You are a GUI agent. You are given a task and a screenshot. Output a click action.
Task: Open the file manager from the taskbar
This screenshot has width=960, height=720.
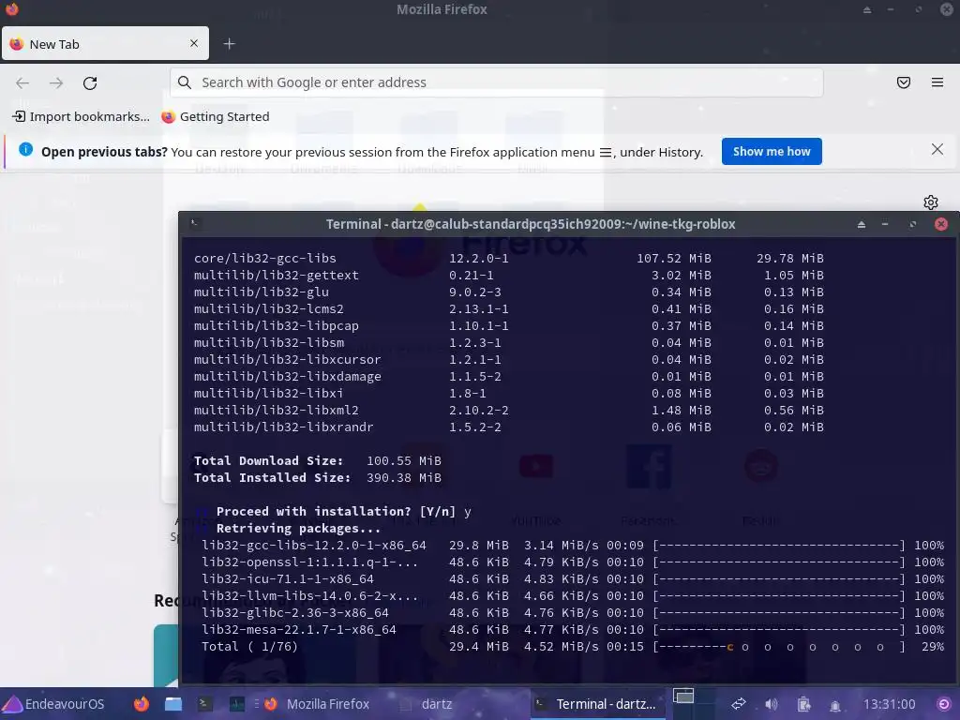point(173,704)
